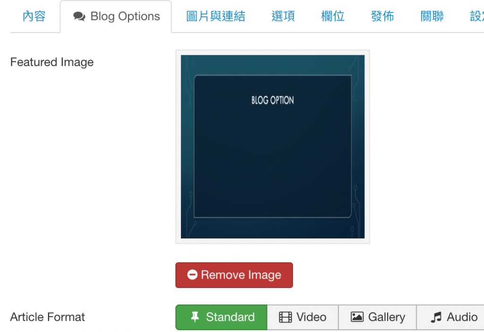484x332 pixels.
Task: Set article format to Audio
Action: [454, 317]
